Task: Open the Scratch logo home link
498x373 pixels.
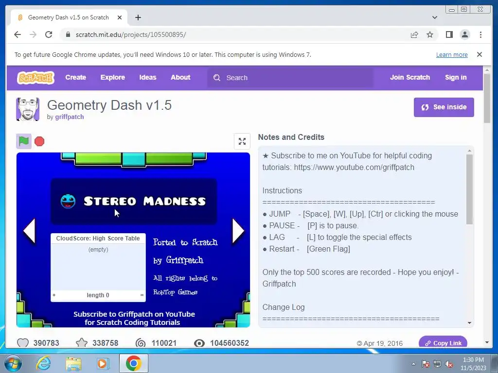Action: [x=36, y=77]
